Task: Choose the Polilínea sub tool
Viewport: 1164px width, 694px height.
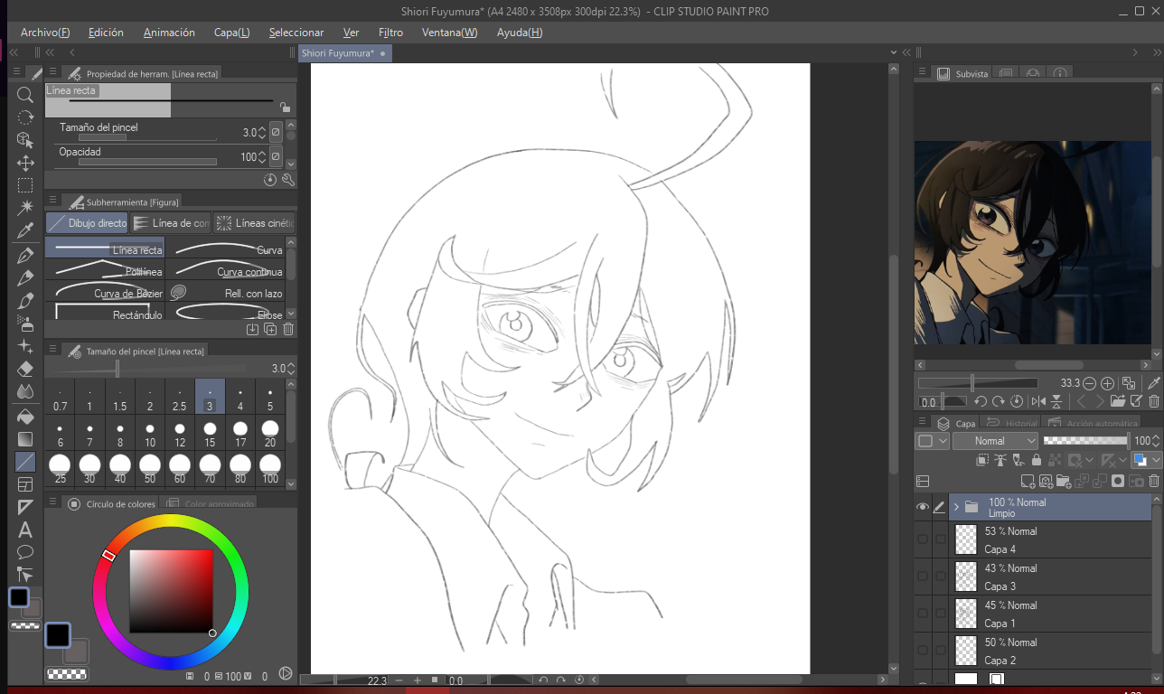Action: click(107, 269)
